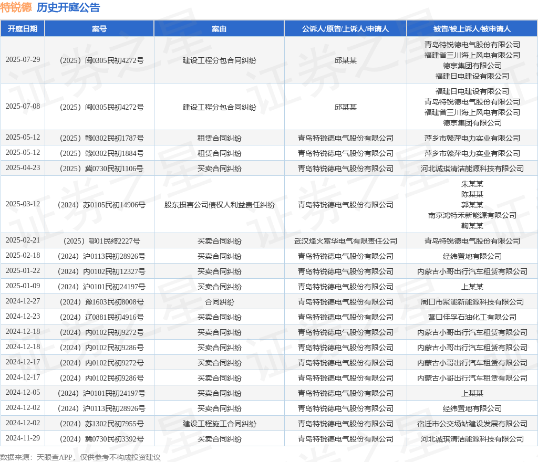Click 经纬置地有限公司 in the 2025-02-18 row
Image resolution: width=538 pixels, height=462 pixels.
click(x=472, y=256)
